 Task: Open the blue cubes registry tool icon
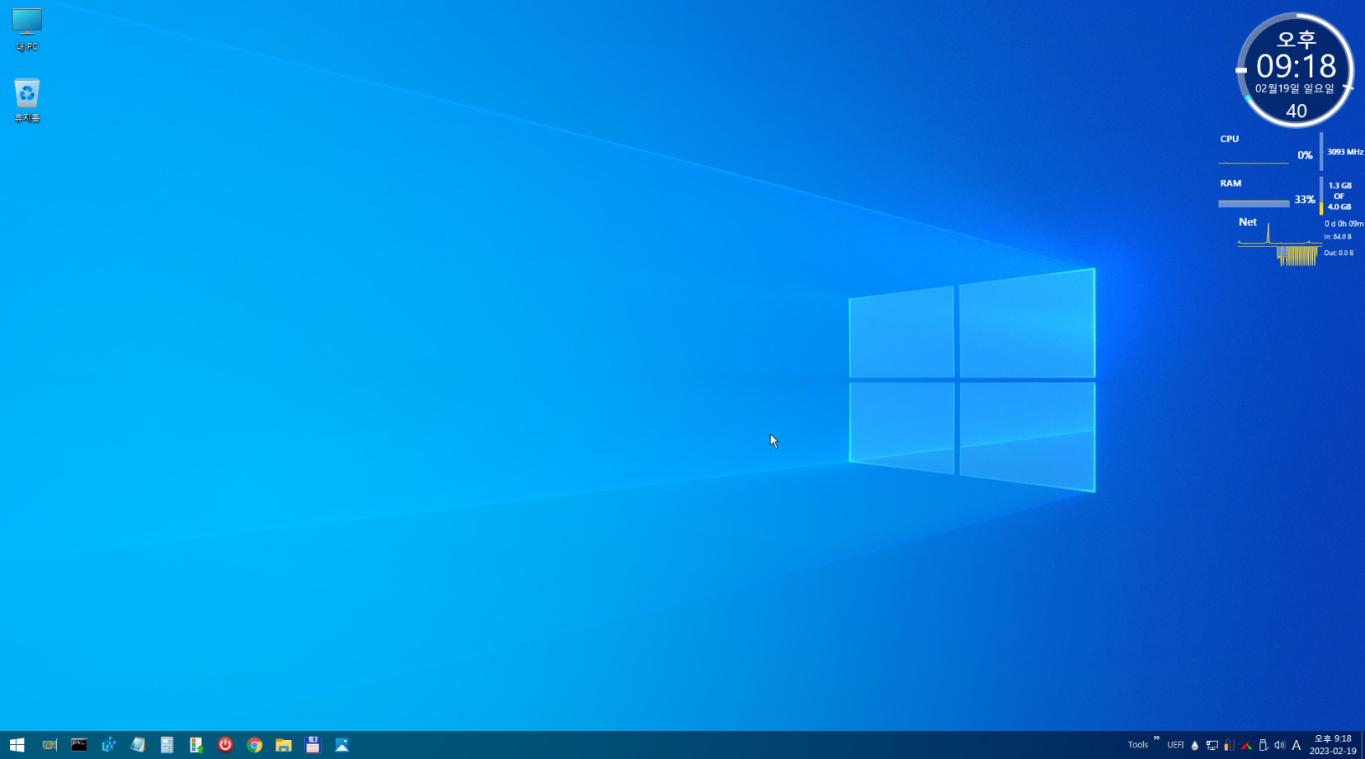pos(108,745)
